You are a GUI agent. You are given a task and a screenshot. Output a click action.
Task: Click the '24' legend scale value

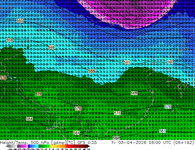click(x=66, y=149)
